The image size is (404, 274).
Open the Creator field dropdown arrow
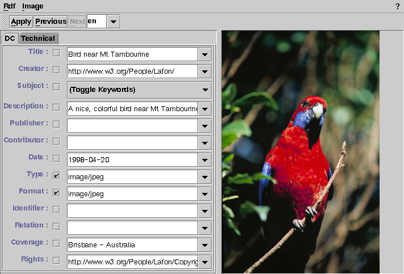click(204, 71)
